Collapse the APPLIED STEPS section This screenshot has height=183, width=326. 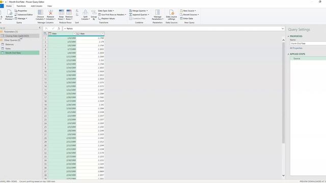pyautogui.click(x=289, y=54)
